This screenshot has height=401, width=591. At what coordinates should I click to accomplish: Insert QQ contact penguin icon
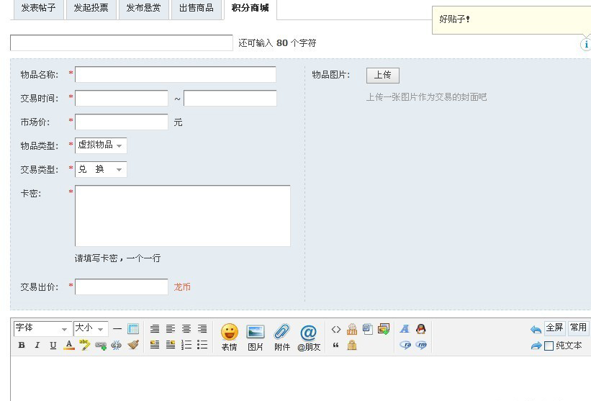click(421, 329)
